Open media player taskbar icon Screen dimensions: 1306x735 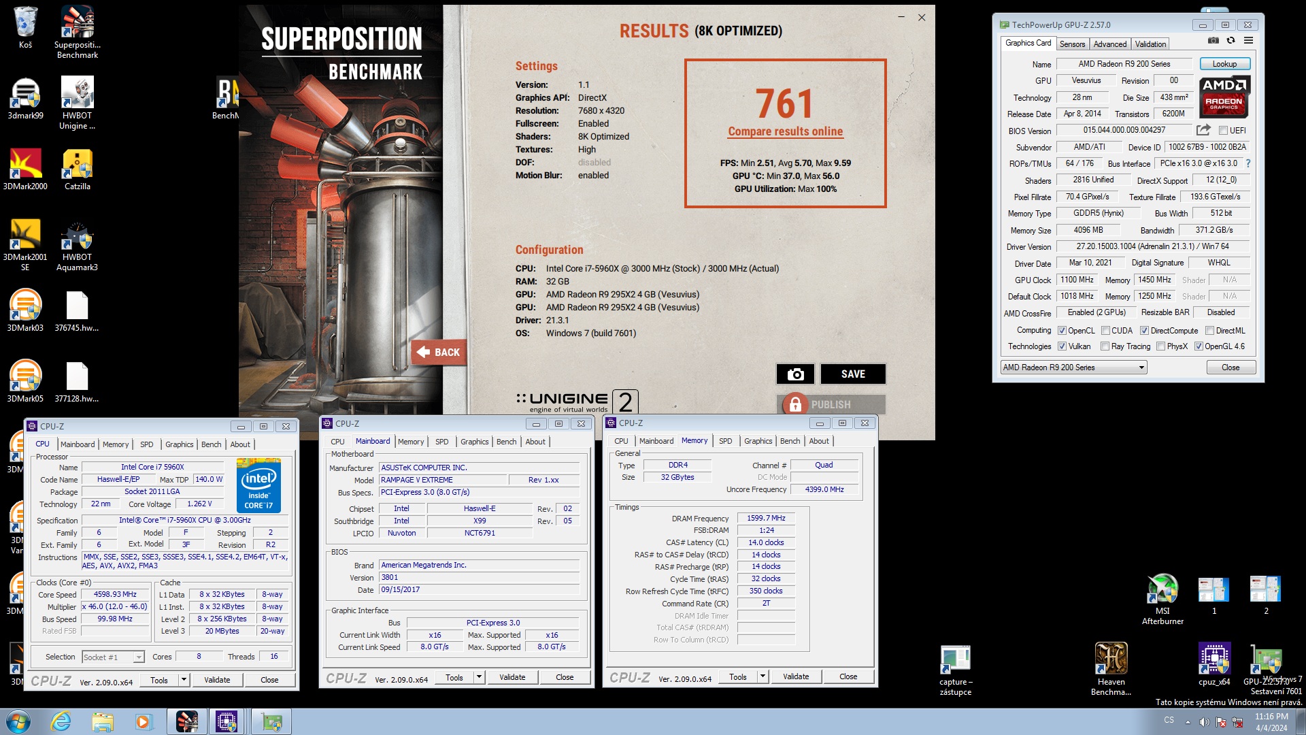[x=144, y=721]
